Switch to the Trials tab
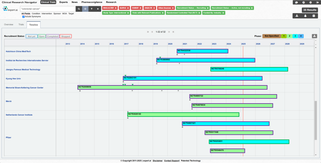This screenshot has width=321, height=163. point(21,24)
